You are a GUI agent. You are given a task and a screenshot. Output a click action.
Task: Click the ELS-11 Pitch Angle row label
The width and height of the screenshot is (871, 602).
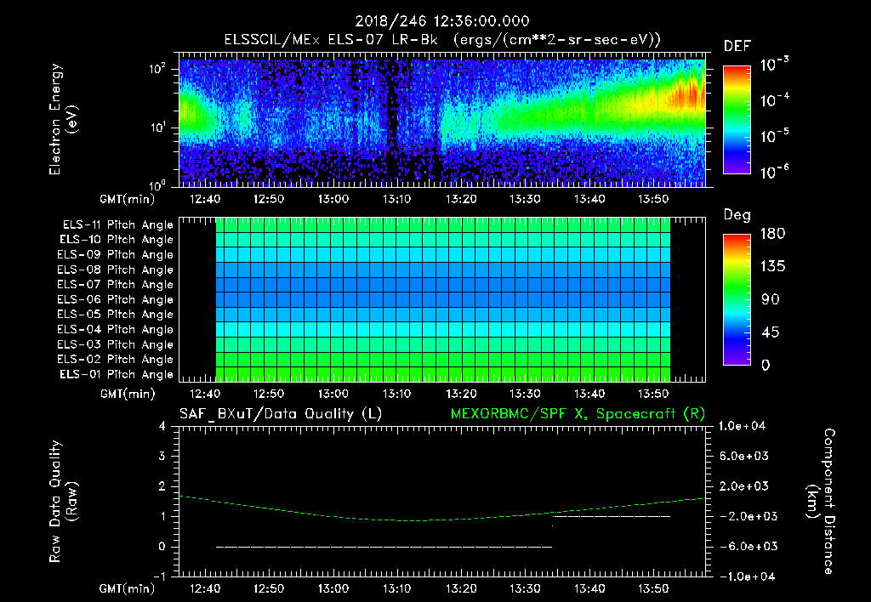tap(117, 225)
